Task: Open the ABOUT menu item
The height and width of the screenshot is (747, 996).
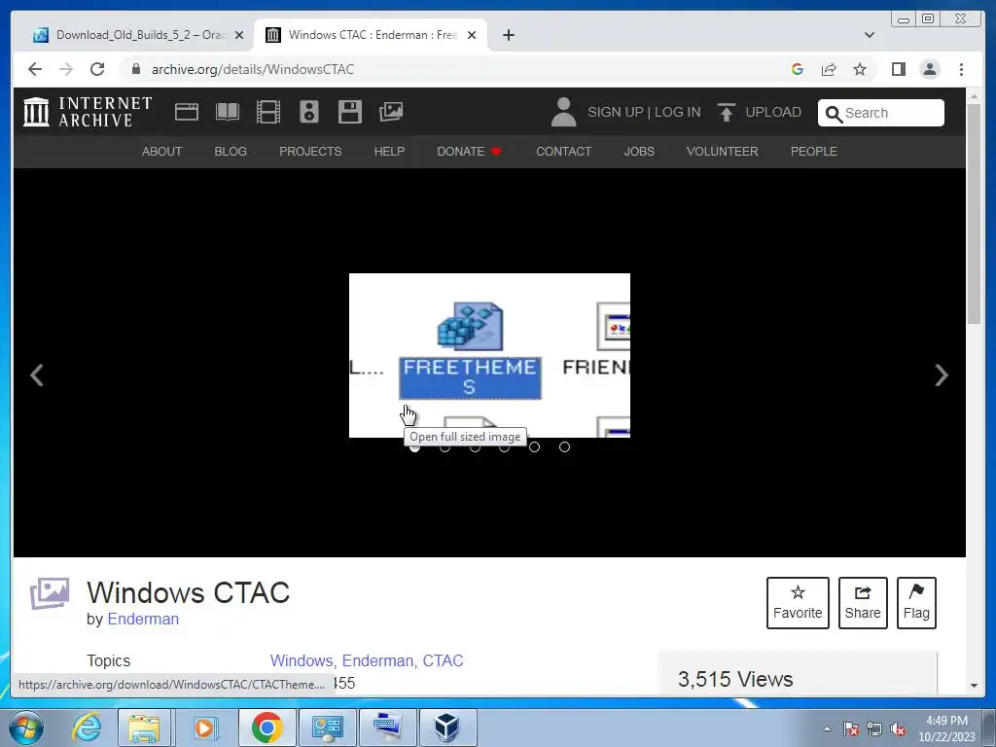Action: tap(162, 151)
